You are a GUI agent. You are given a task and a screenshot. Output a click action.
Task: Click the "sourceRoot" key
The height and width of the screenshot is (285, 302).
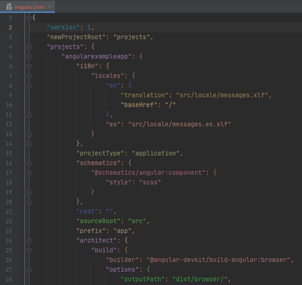[98, 221]
